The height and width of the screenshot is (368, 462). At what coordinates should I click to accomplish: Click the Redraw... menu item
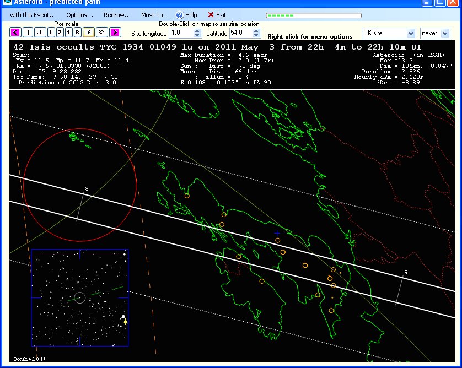coord(117,15)
